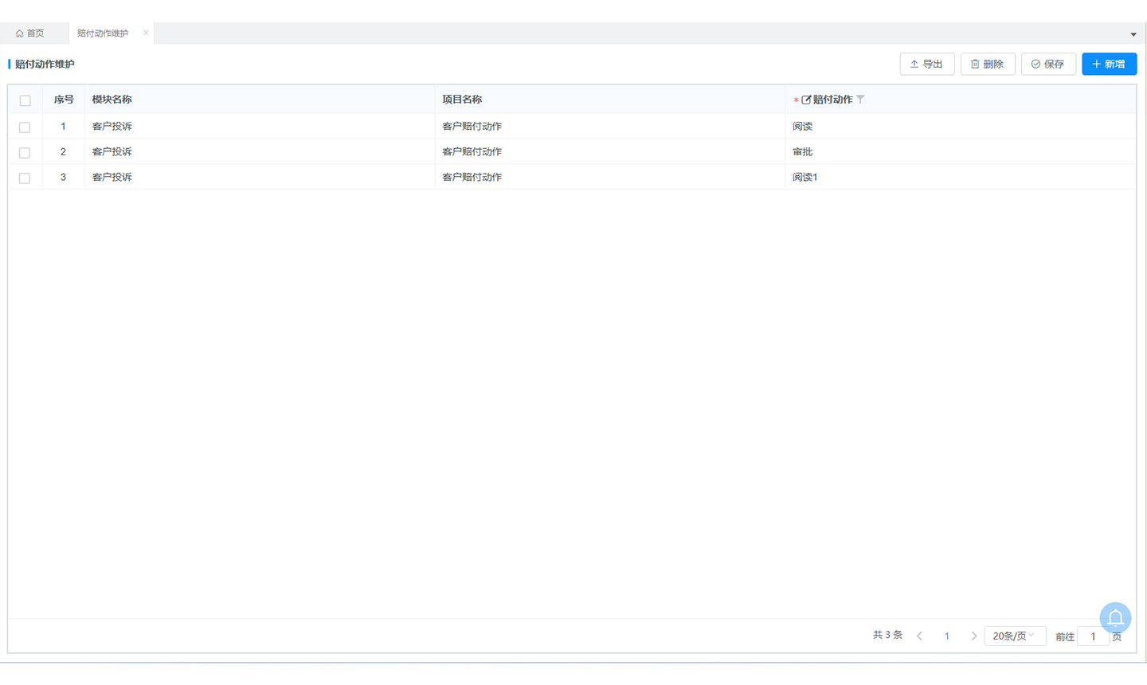The height and width of the screenshot is (685, 1147).
Task: Open the 20条/页 page size dropdown
Action: tap(1014, 636)
